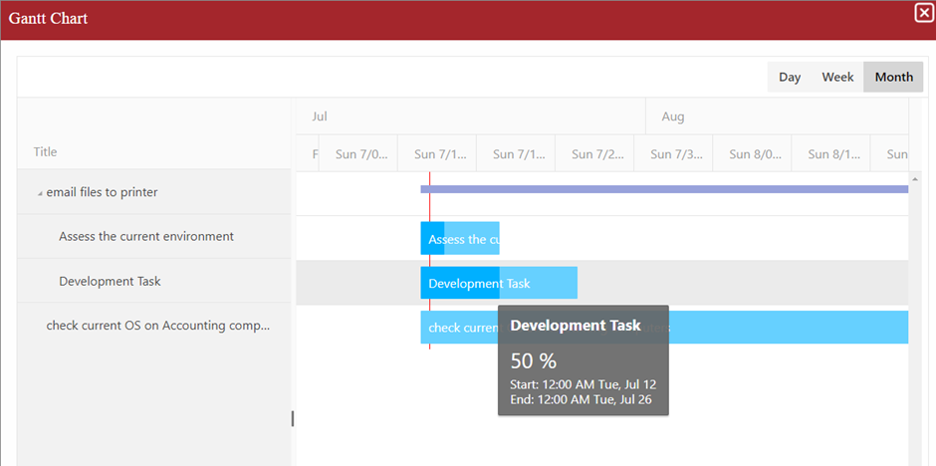Click the Aug month header
The width and height of the screenshot is (936, 466).
[673, 116]
